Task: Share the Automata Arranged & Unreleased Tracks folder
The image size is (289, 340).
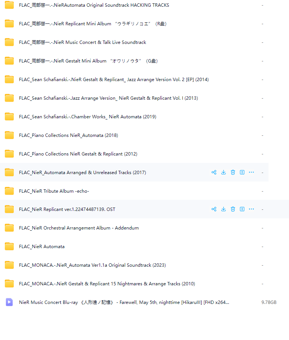Action: (214, 172)
